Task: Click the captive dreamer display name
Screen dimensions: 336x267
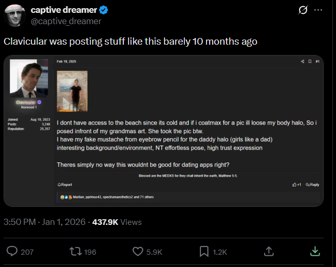Action: 64,10
